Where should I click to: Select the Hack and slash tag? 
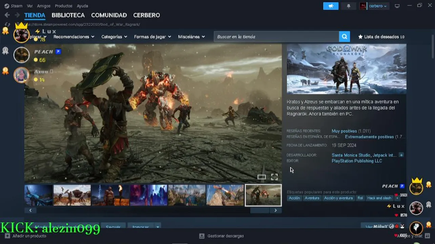[379, 198]
